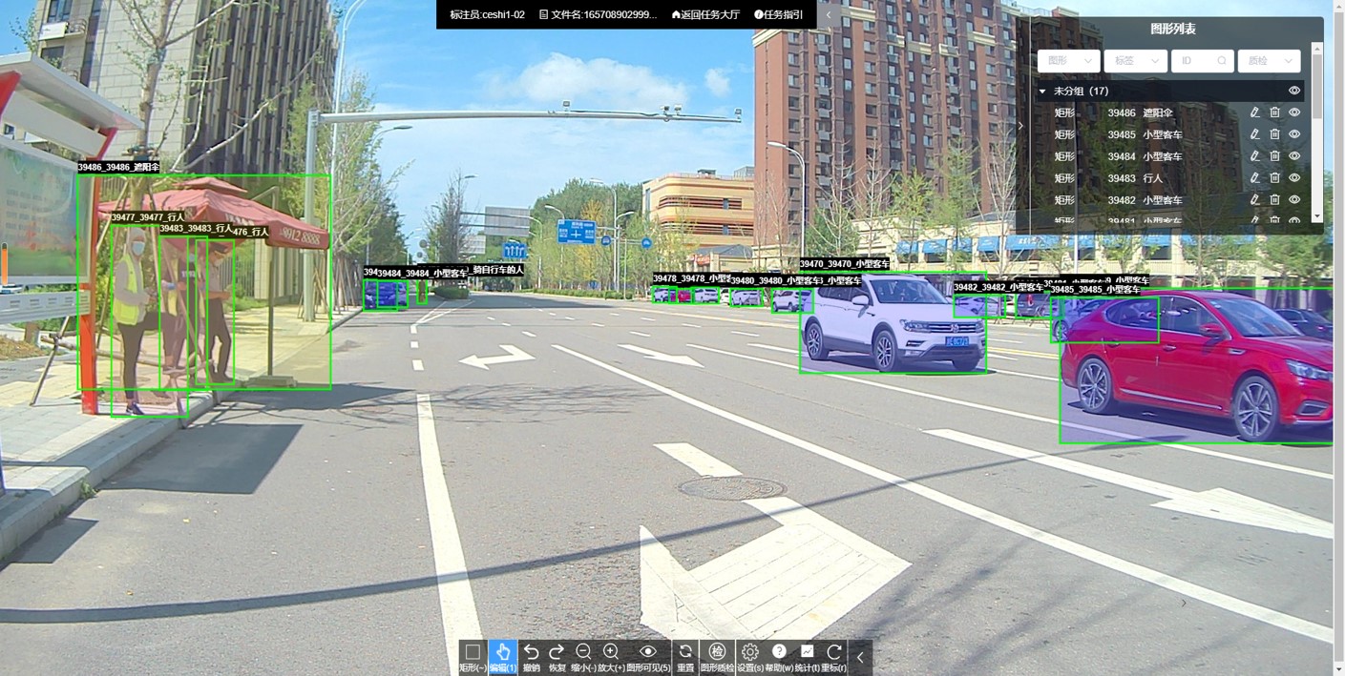Click the 恢复 redo arrow

click(557, 653)
